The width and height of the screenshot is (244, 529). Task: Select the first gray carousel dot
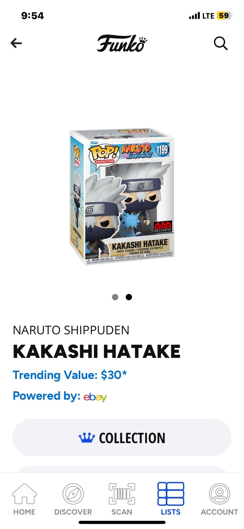click(115, 297)
